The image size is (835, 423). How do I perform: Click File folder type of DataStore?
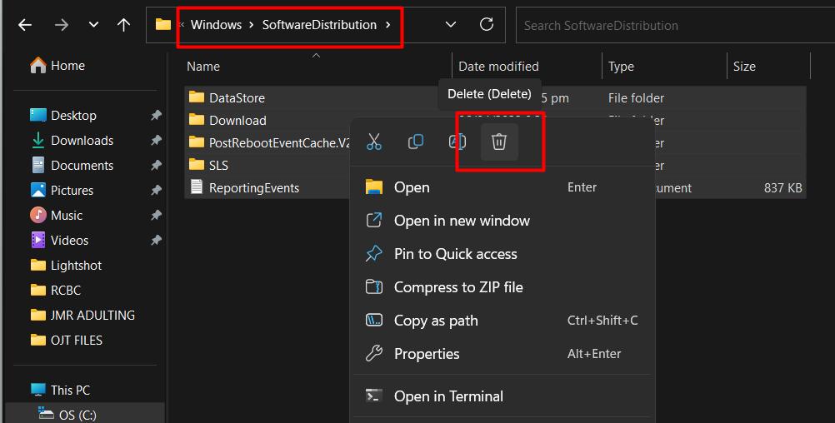[636, 98]
